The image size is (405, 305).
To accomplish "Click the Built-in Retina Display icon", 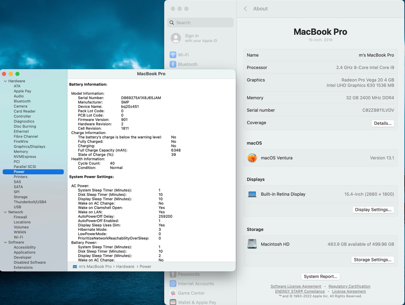I will click(x=252, y=194).
